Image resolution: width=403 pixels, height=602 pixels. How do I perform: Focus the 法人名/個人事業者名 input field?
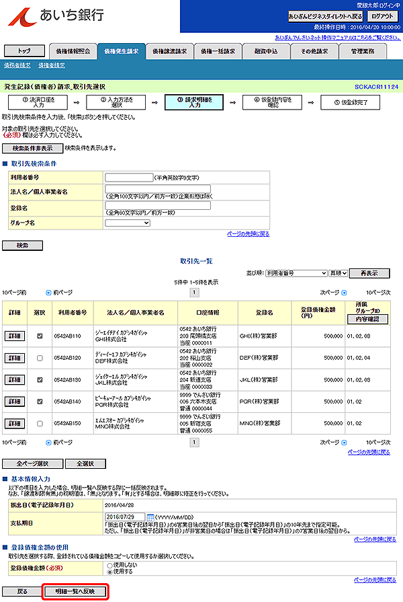158,189
